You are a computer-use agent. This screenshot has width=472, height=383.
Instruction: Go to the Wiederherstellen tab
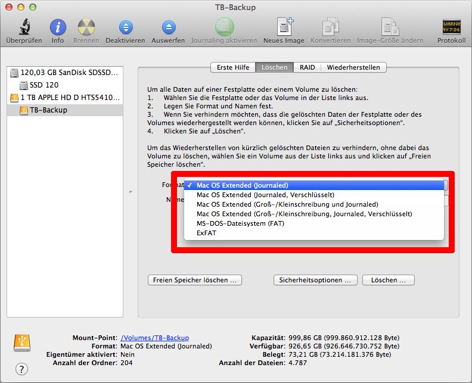coord(353,67)
